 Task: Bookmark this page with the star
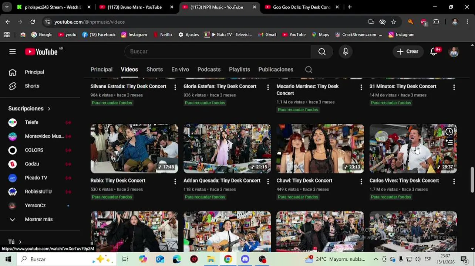coord(394,22)
